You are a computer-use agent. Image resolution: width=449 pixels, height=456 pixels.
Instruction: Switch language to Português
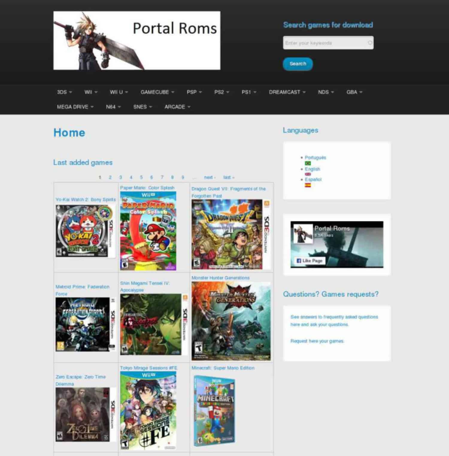click(315, 157)
